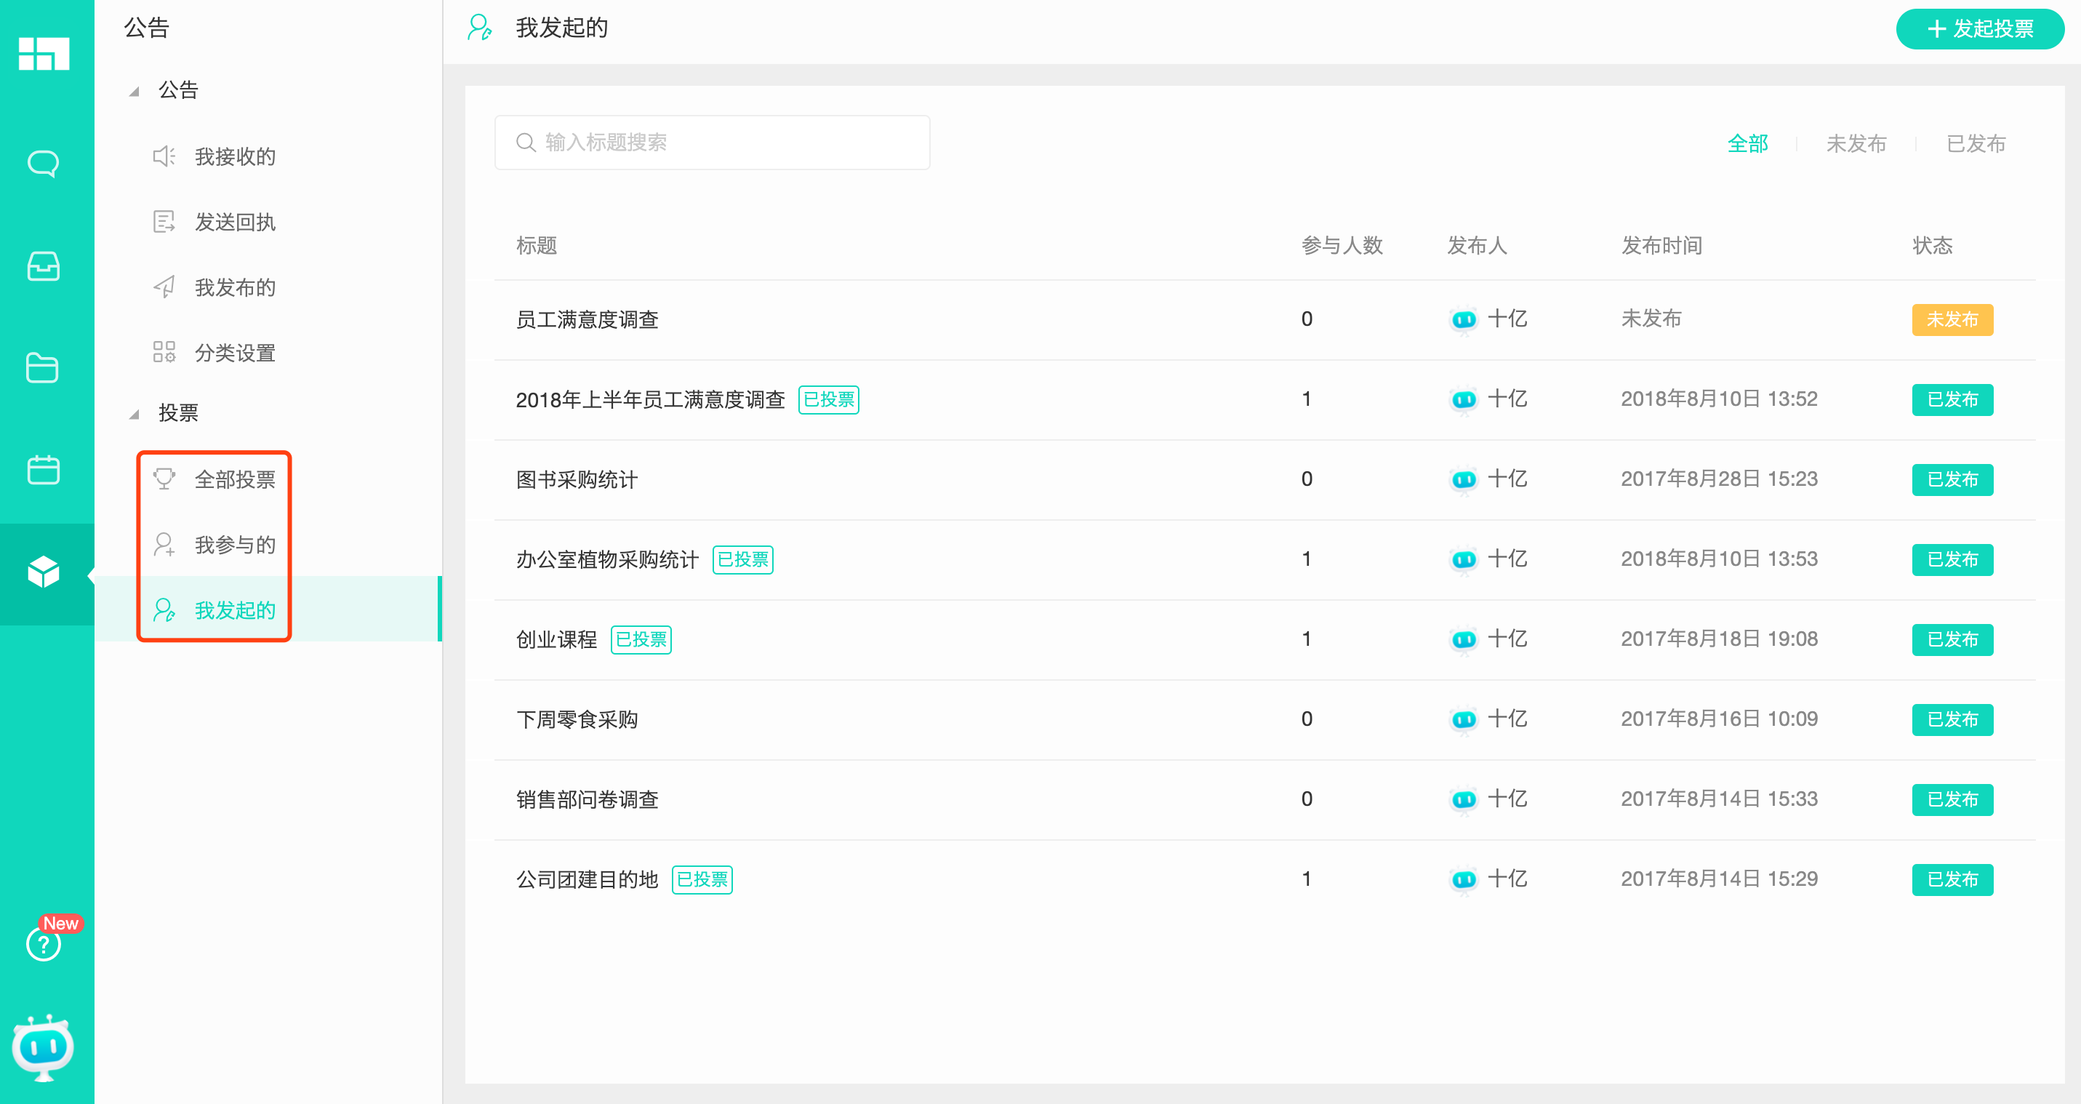Click the search magnifier icon in the search box
Image resolution: width=2081 pixels, height=1104 pixels.
(x=526, y=141)
